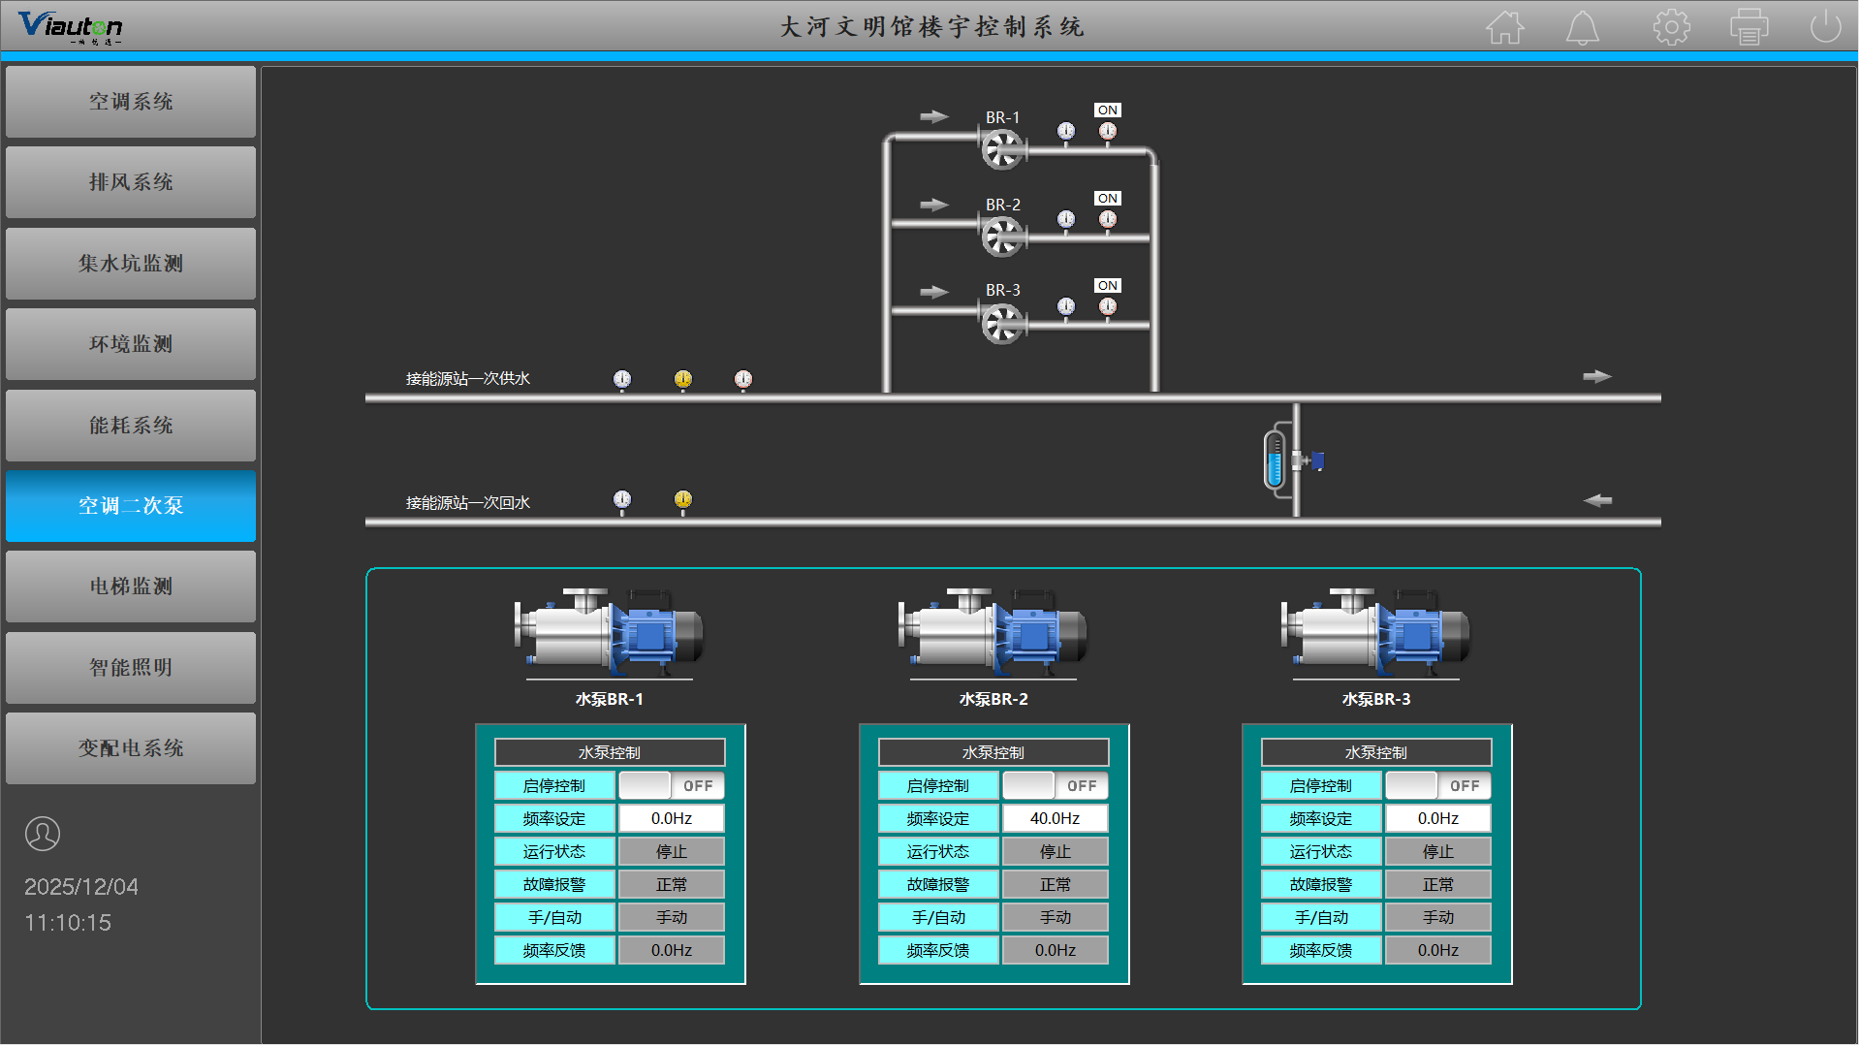Screen dimensions: 1860x1046
Task: Click 手/自动 value 手动 for 水泵BR-2
Action: click(x=1056, y=918)
